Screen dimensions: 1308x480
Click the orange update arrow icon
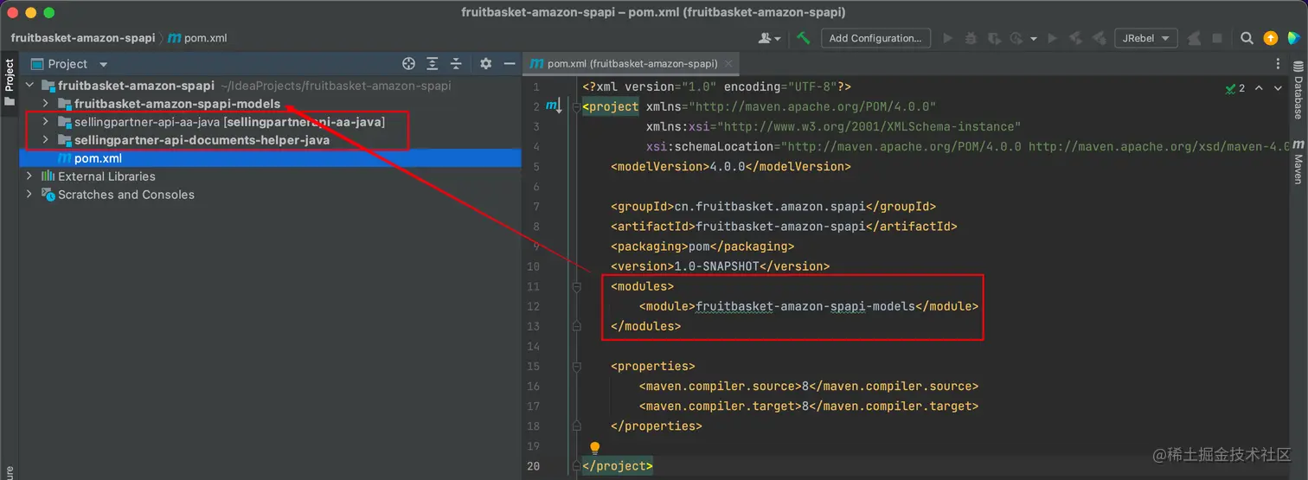pos(1270,38)
